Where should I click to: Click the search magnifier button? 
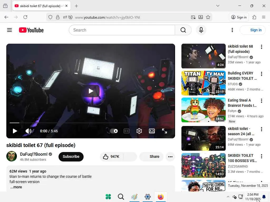click(x=183, y=30)
